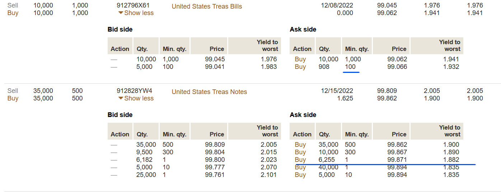
Task: Buy Treas Notes ask at 99.871
Action: (x=300, y=160)
